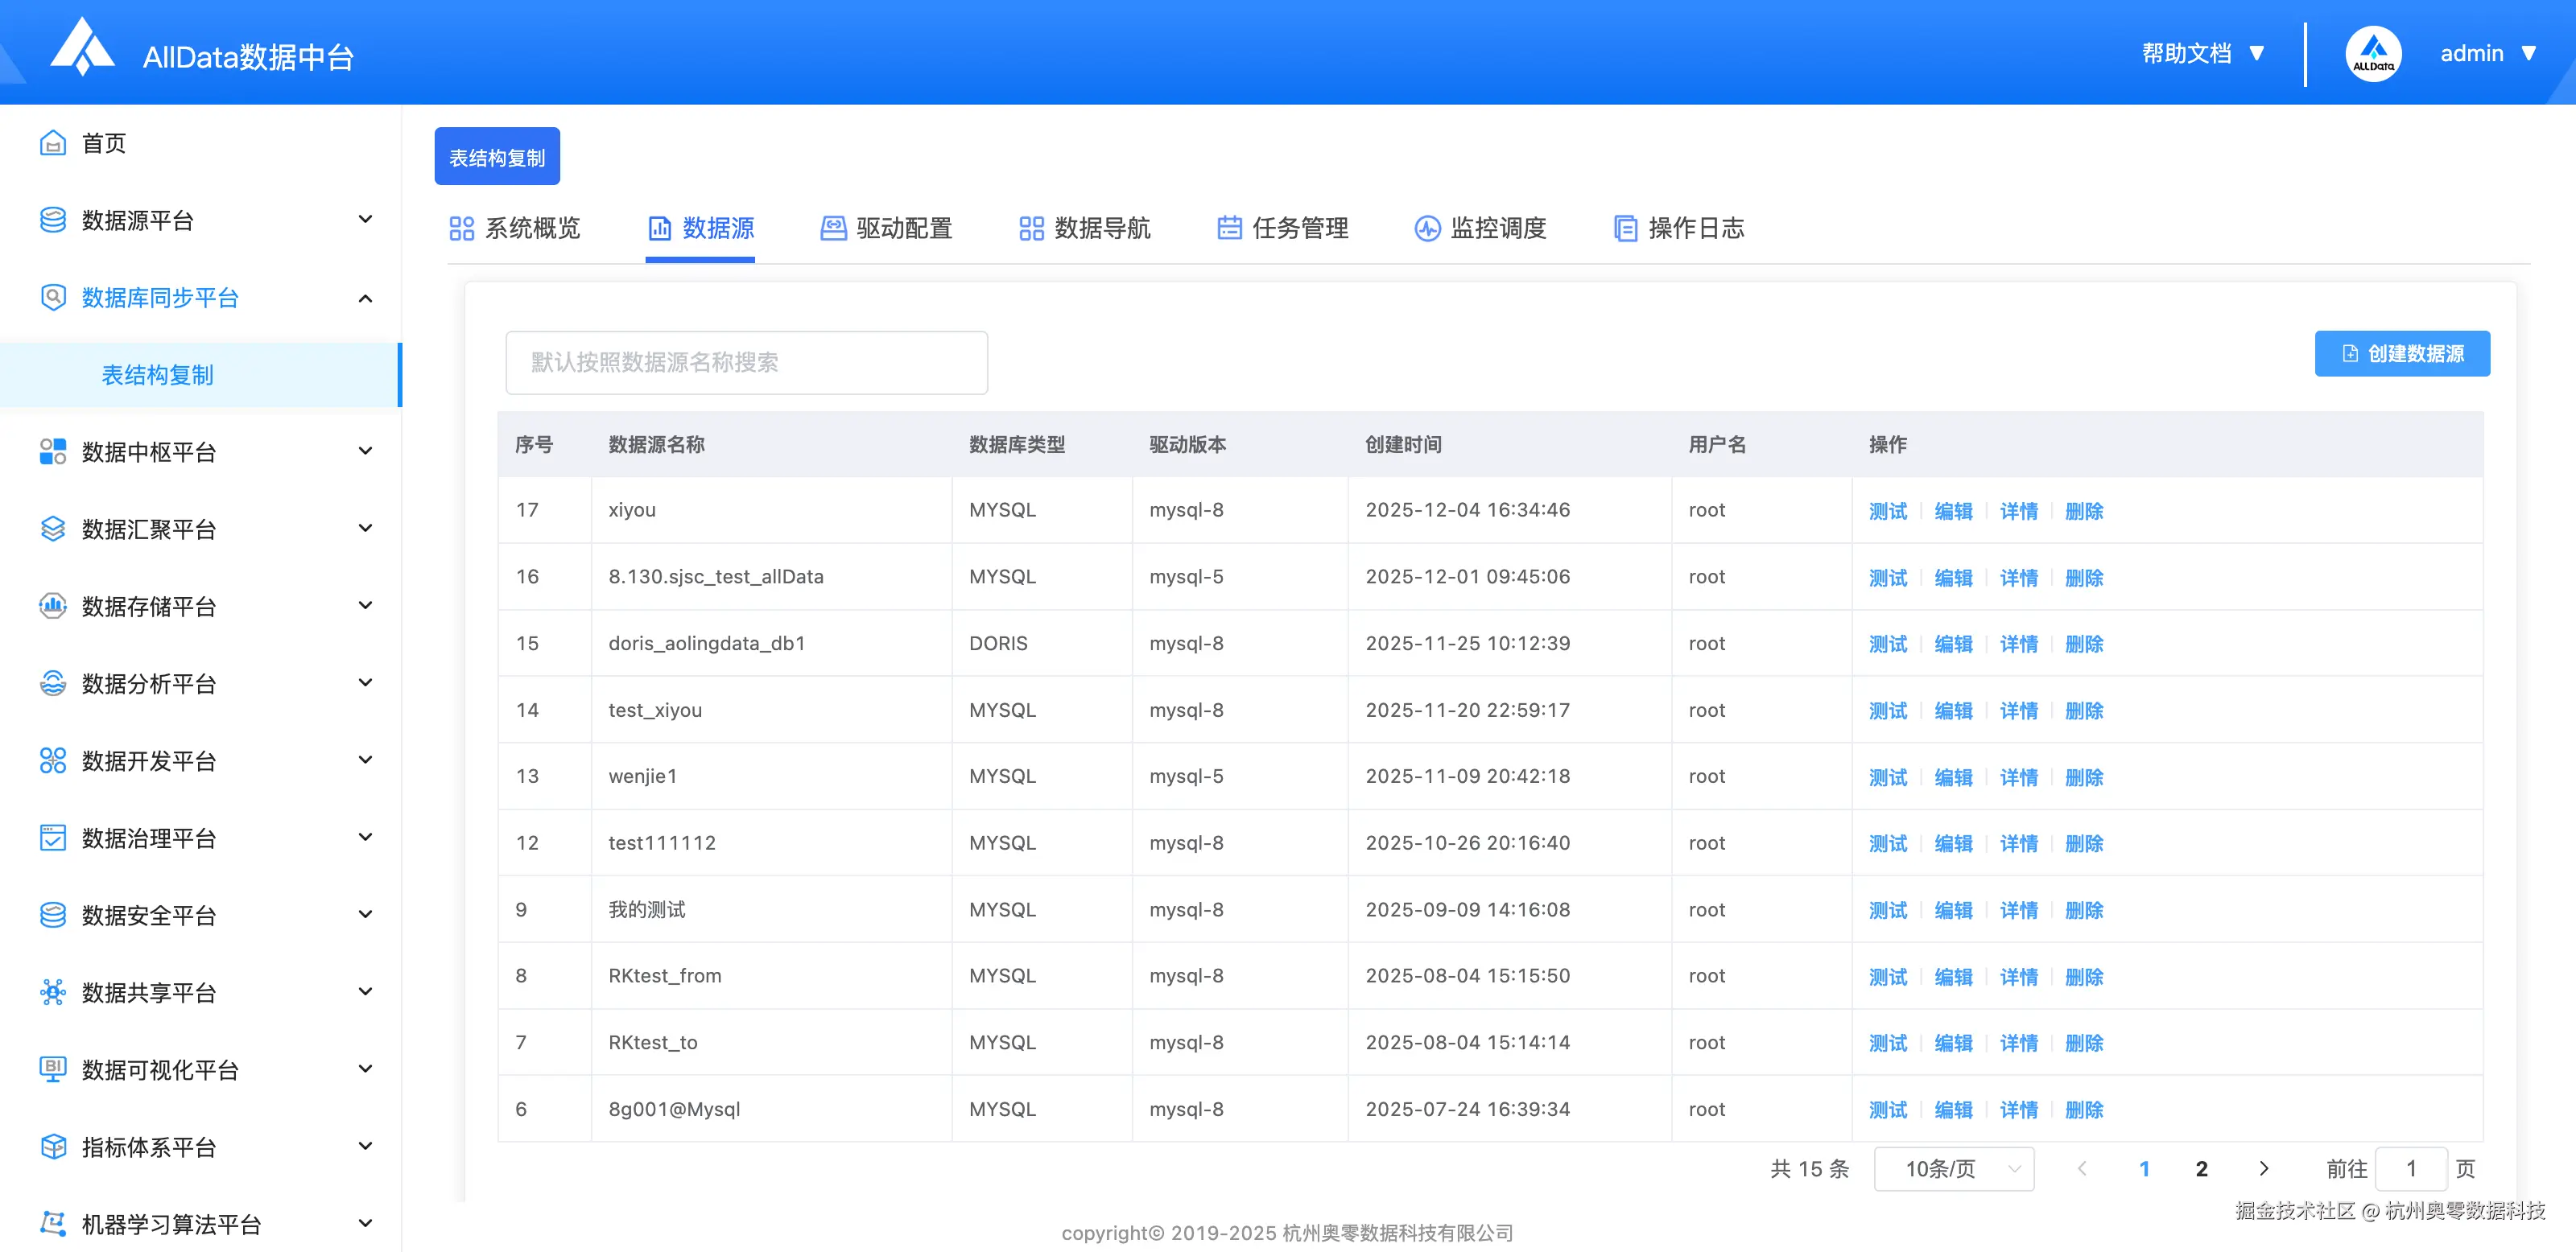2576x1252 pixels.
Task: Click the 数据可视化平台 BI icon in the sidebar
Action: pos(53,1069)
